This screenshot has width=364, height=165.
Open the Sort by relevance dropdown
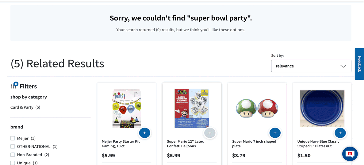(311, 66)
